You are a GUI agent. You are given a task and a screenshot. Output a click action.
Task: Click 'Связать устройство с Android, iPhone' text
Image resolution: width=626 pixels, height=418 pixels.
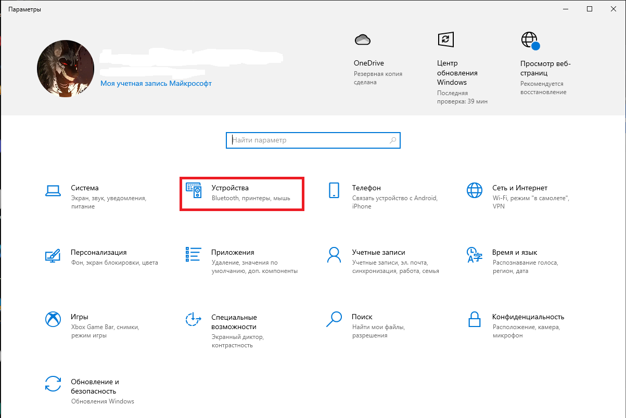(x=395, y=202)
